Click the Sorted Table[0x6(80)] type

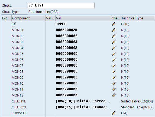coord(137,101)
